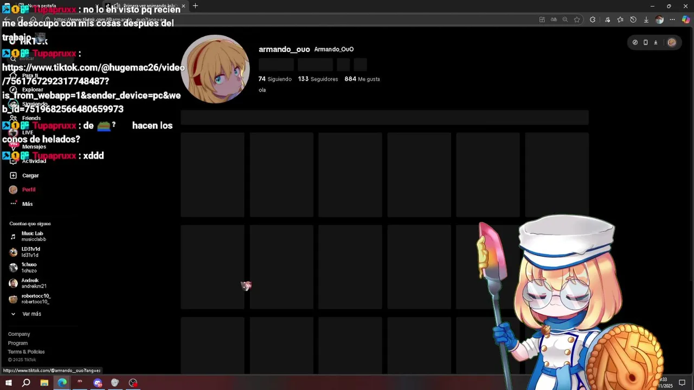Open the 133 Seguidores followers list
Image resolution: width=694 pixels, height=390 pixels.
point(318,79)
